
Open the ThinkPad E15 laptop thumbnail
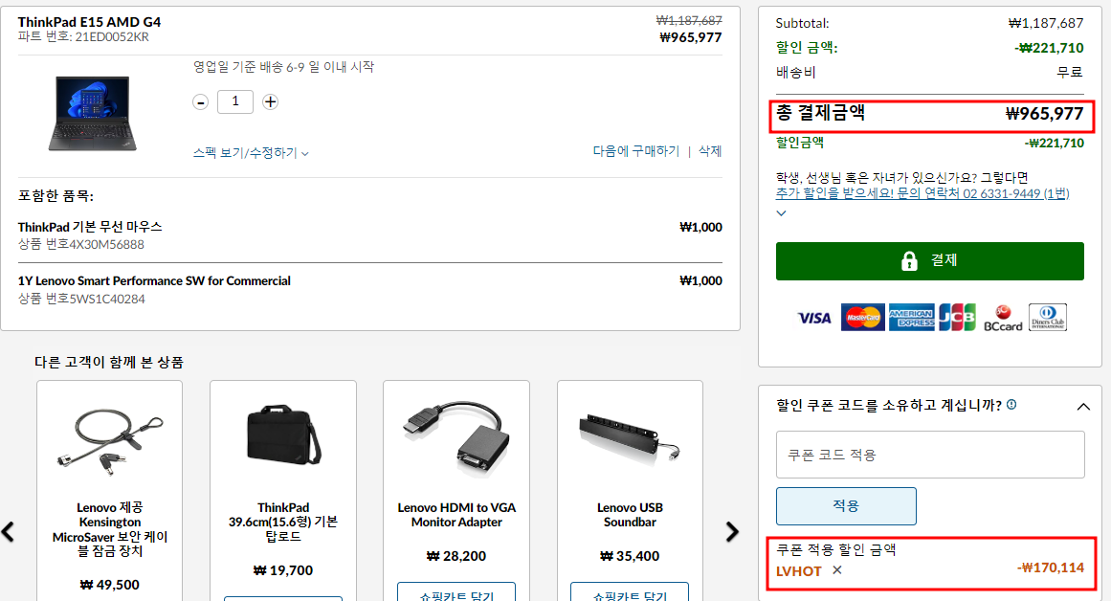tap(92, 113)
